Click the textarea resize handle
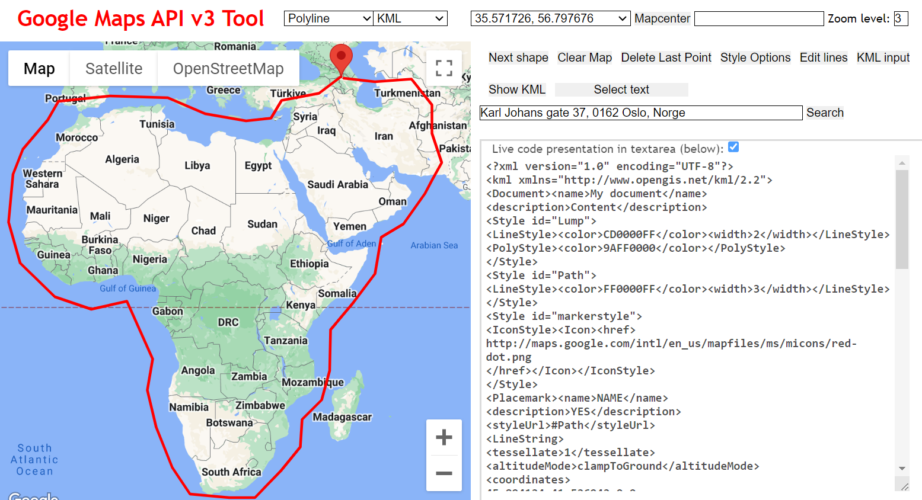The image size is (922, 500). click(x=904, y=486)
